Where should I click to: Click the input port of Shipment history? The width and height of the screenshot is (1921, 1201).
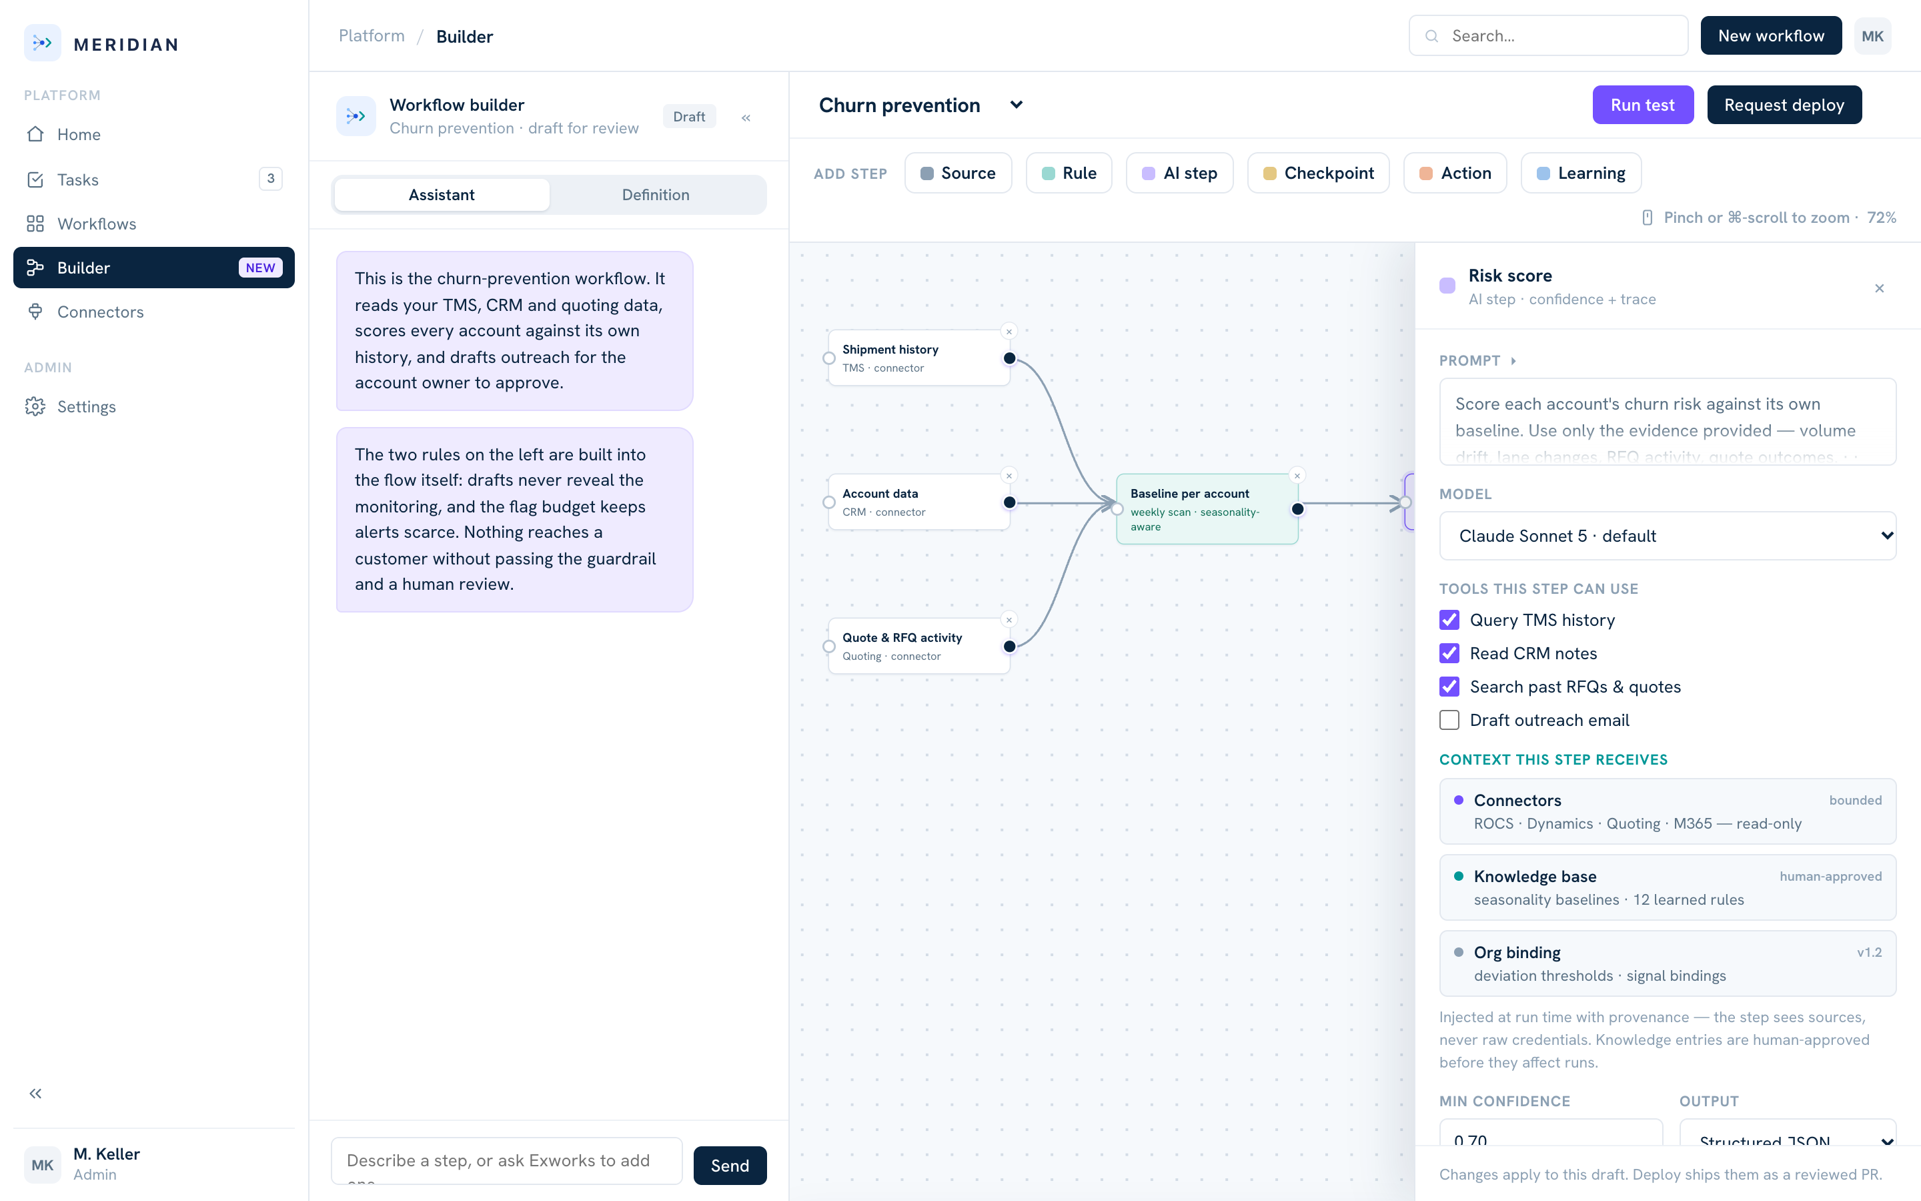click(828, 358)
